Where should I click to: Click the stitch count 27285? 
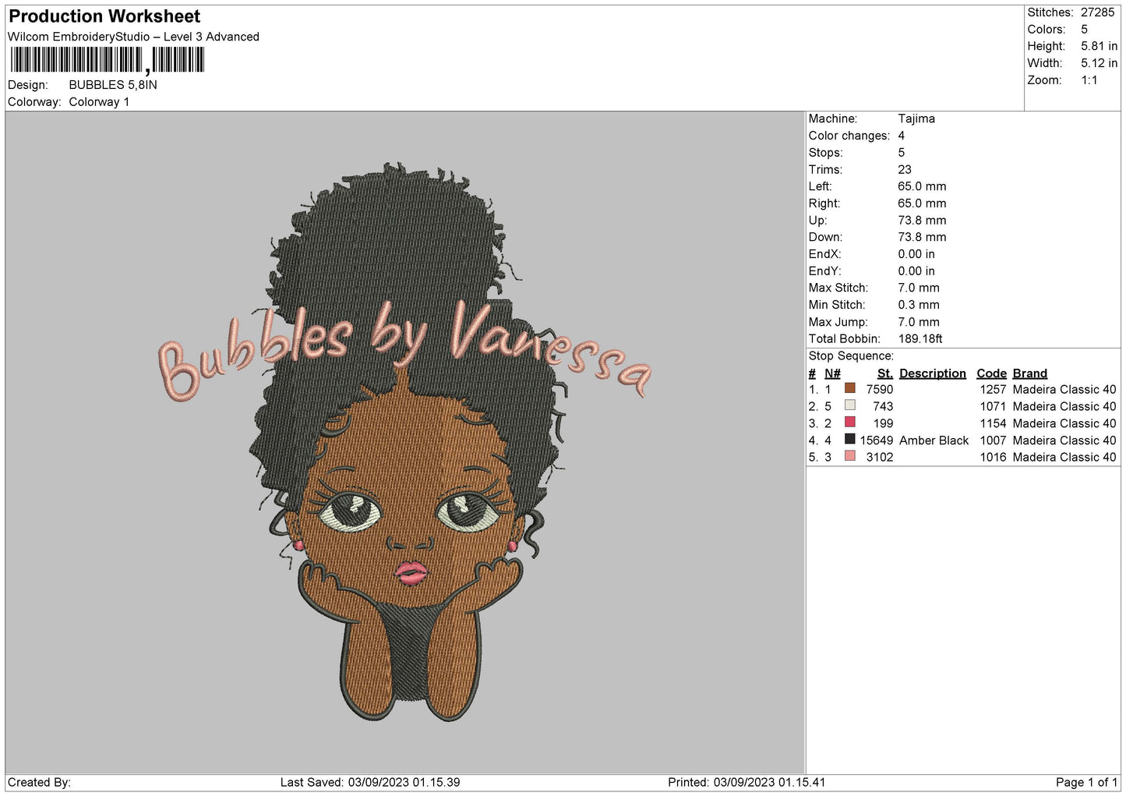(1098, 12)
